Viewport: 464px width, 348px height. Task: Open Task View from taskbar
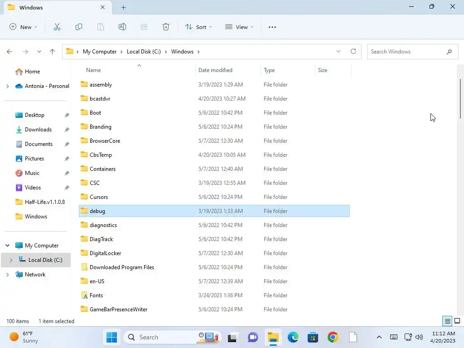pos(232,337)
